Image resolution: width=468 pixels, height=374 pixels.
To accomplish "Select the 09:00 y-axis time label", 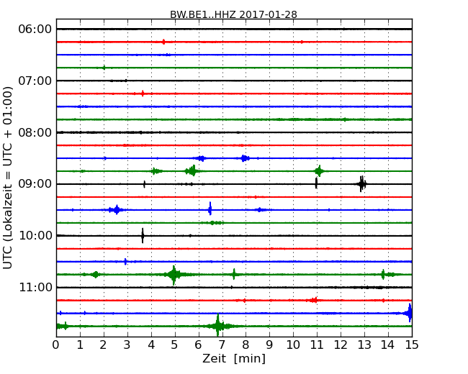I will [35, 184].
